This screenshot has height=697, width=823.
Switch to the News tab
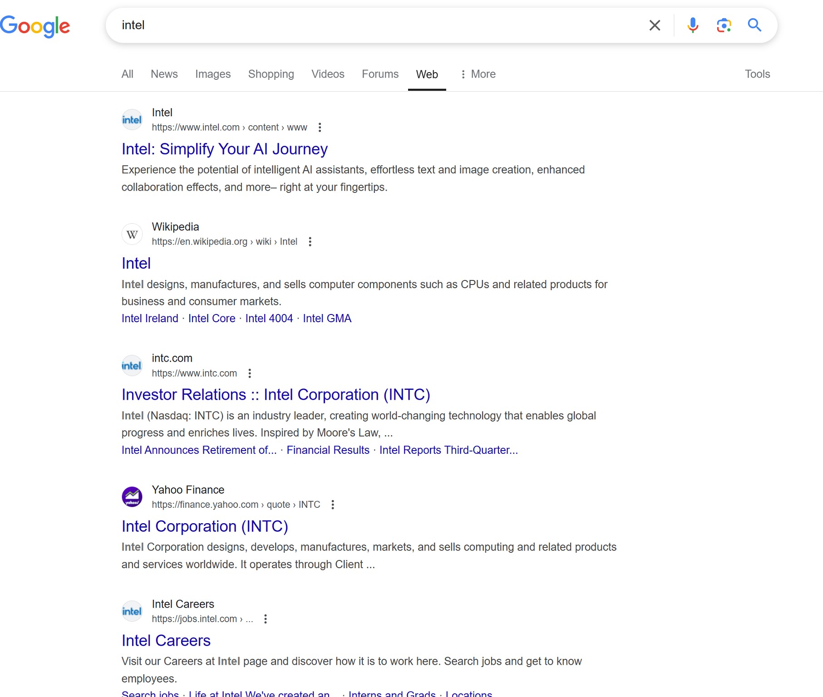tap(164, 74)
